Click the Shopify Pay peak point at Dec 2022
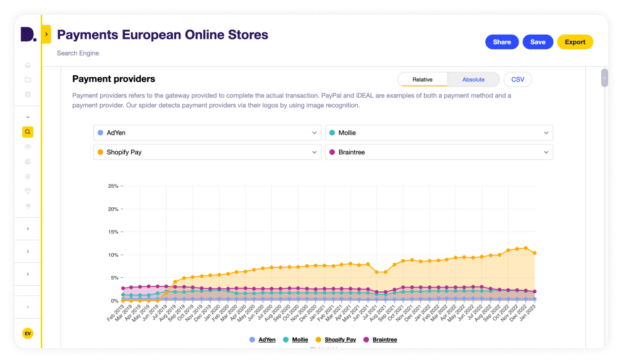Viewport: 623px width, 363px height. click(526, 248)
